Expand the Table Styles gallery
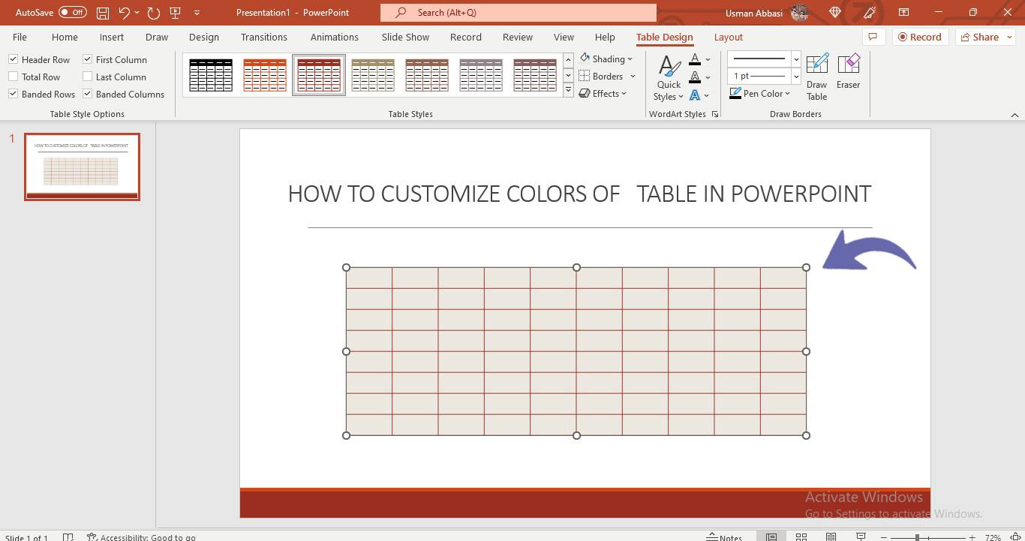 click(x=568, y=91)
